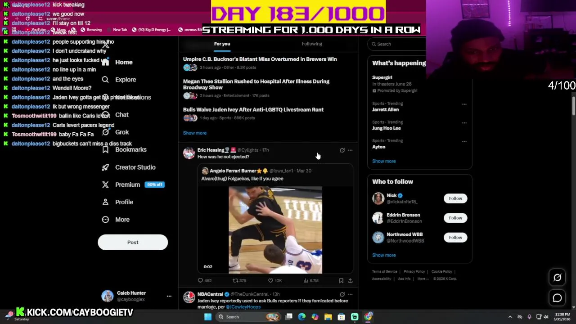Open the Grok icon in the sidebar
576x324 pixels.
[105, 132]
